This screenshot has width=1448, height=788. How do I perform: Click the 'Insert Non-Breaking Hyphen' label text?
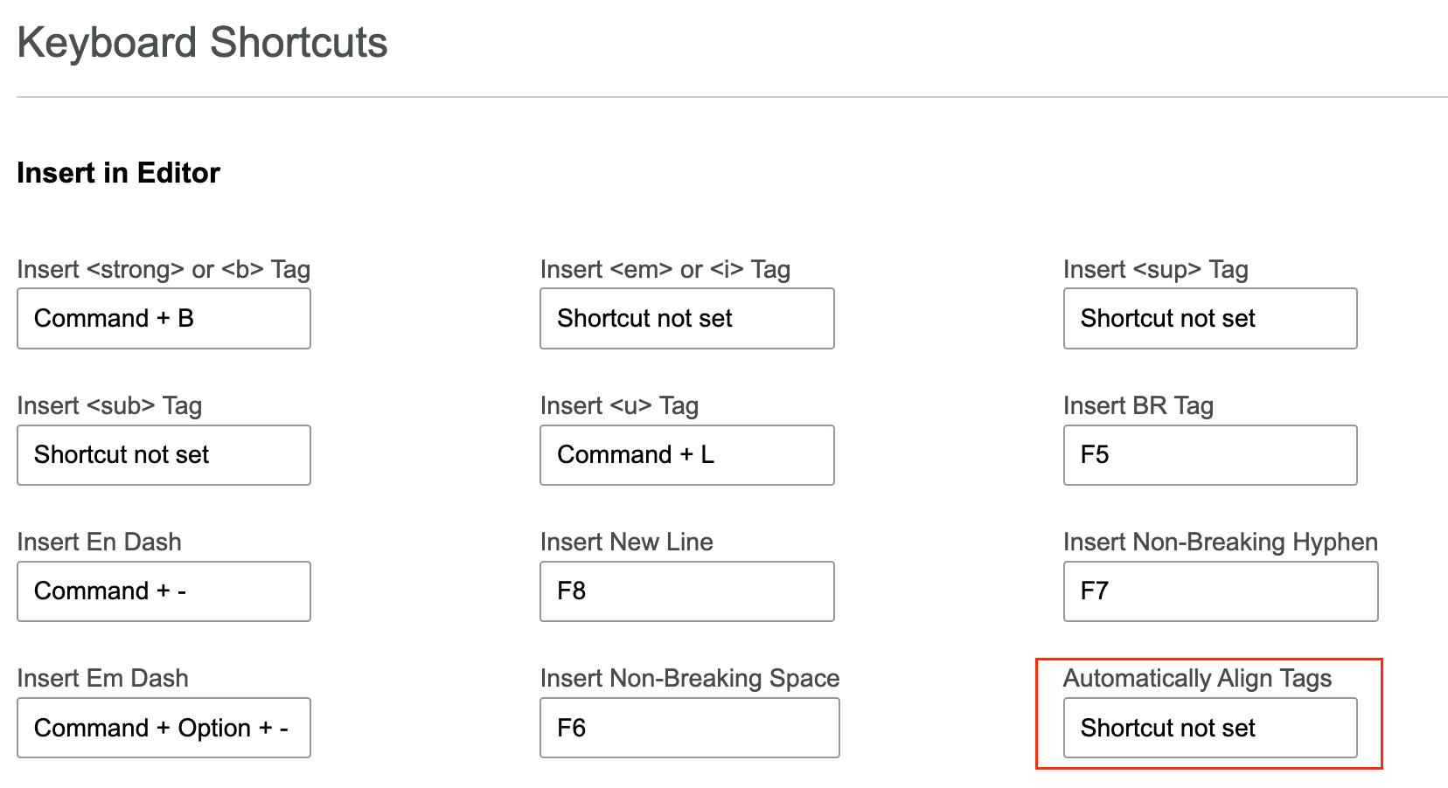point(1220,543)
